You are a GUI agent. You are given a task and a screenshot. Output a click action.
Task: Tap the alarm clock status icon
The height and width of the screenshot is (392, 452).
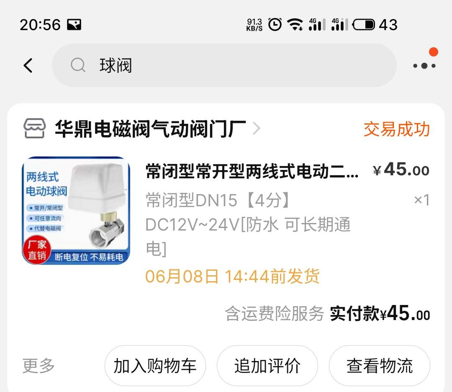(x=275, y=25)
